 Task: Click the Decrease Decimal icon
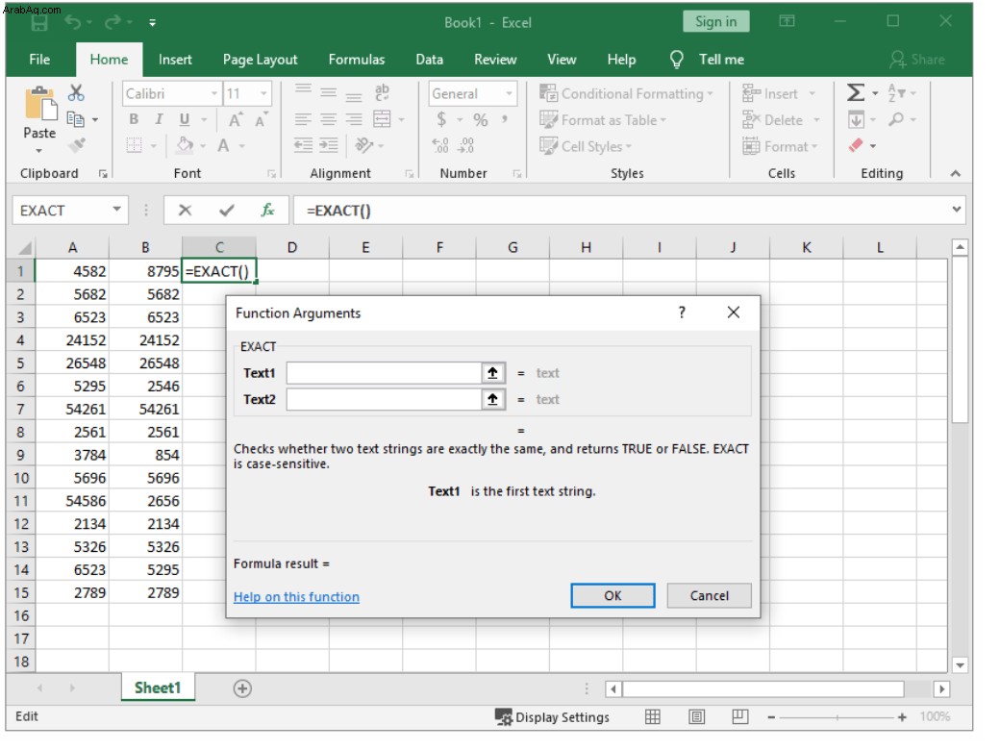point(466,145)
